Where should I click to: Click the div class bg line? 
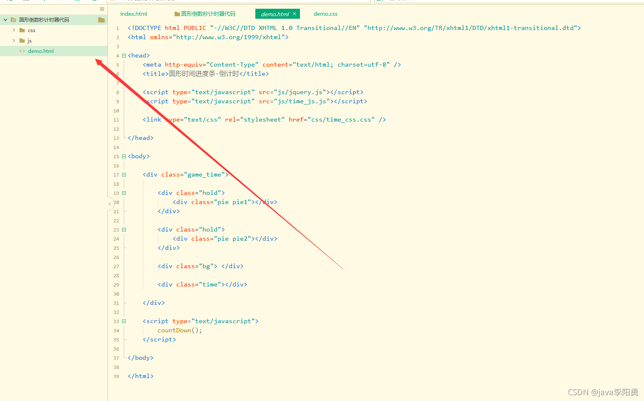coord(200,266)
